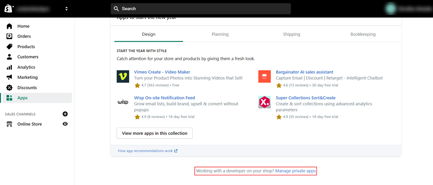
Task: Click the Products tag icon
Action: [x=9, y=47]
